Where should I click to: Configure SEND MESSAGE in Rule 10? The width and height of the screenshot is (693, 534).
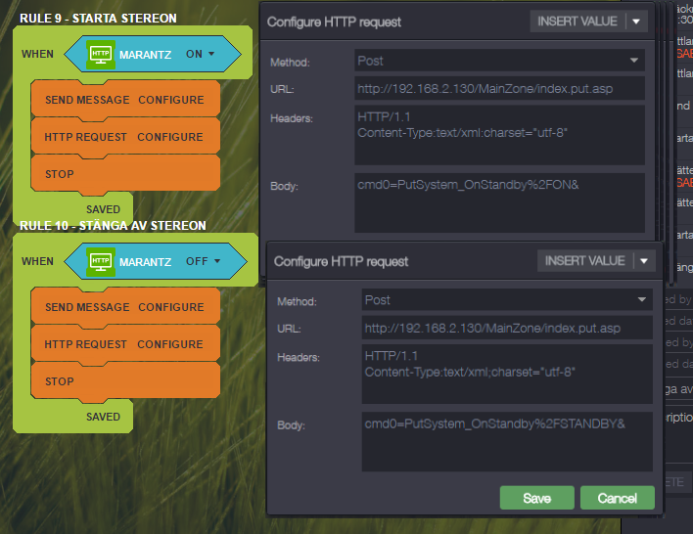[170, 307]
